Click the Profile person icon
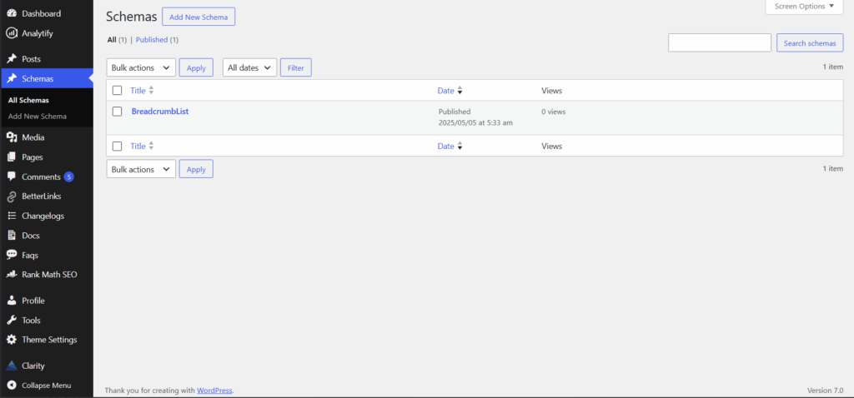The image size is (854, 398). tap(12, 301)
